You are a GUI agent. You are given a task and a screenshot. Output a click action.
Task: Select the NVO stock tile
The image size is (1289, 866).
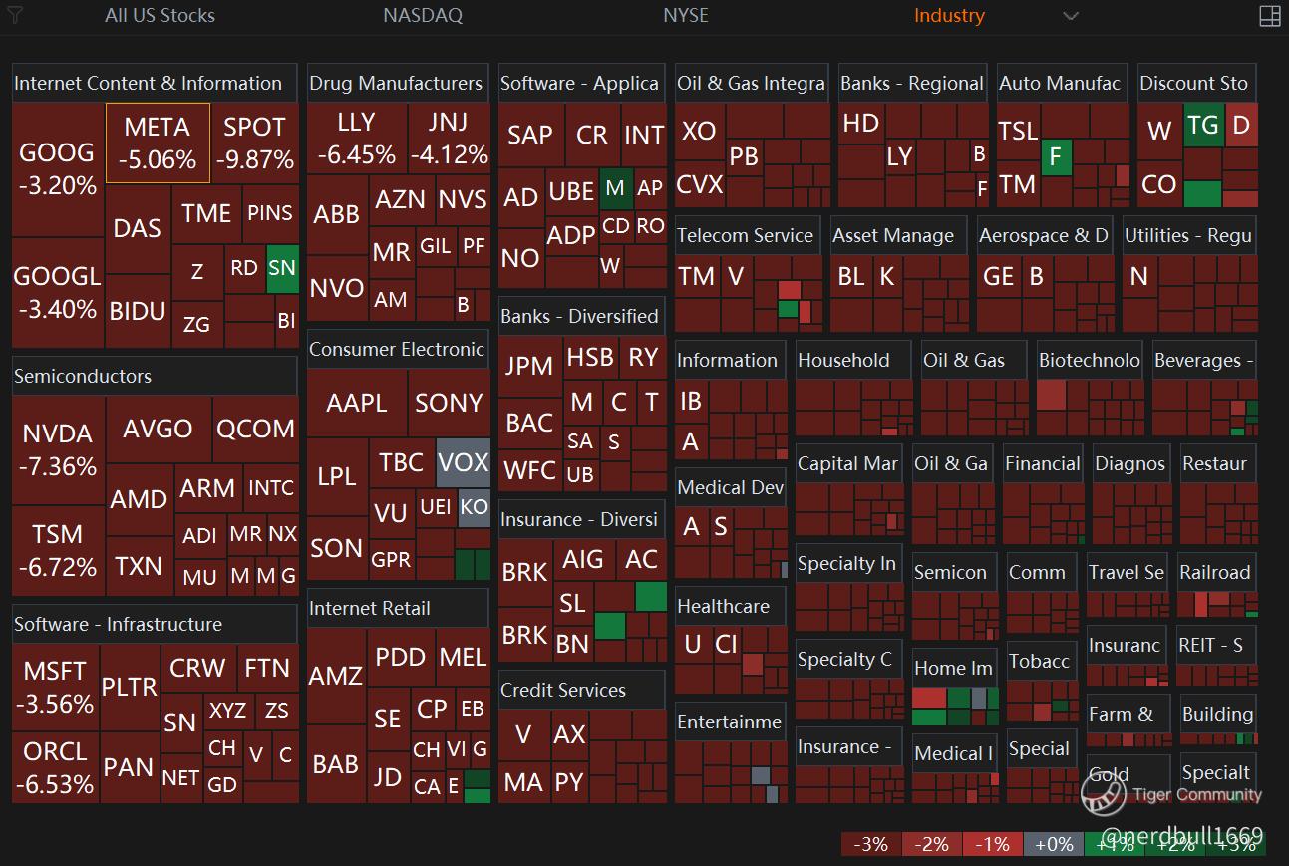pos(337,288)
